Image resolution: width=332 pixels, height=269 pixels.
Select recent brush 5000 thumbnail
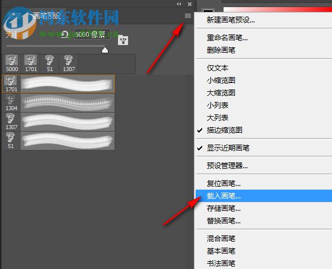[x=12, y=63]
